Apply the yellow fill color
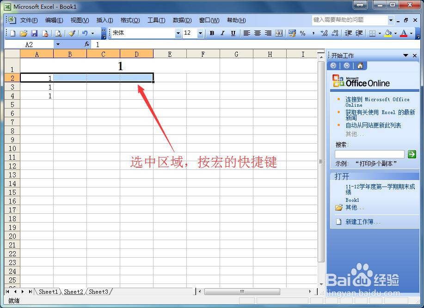The height and width of the screenshot is (308, 424). (388, 33)
